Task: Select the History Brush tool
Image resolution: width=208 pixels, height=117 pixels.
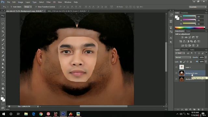Action: pyautogui.click(x=3, y=52)
